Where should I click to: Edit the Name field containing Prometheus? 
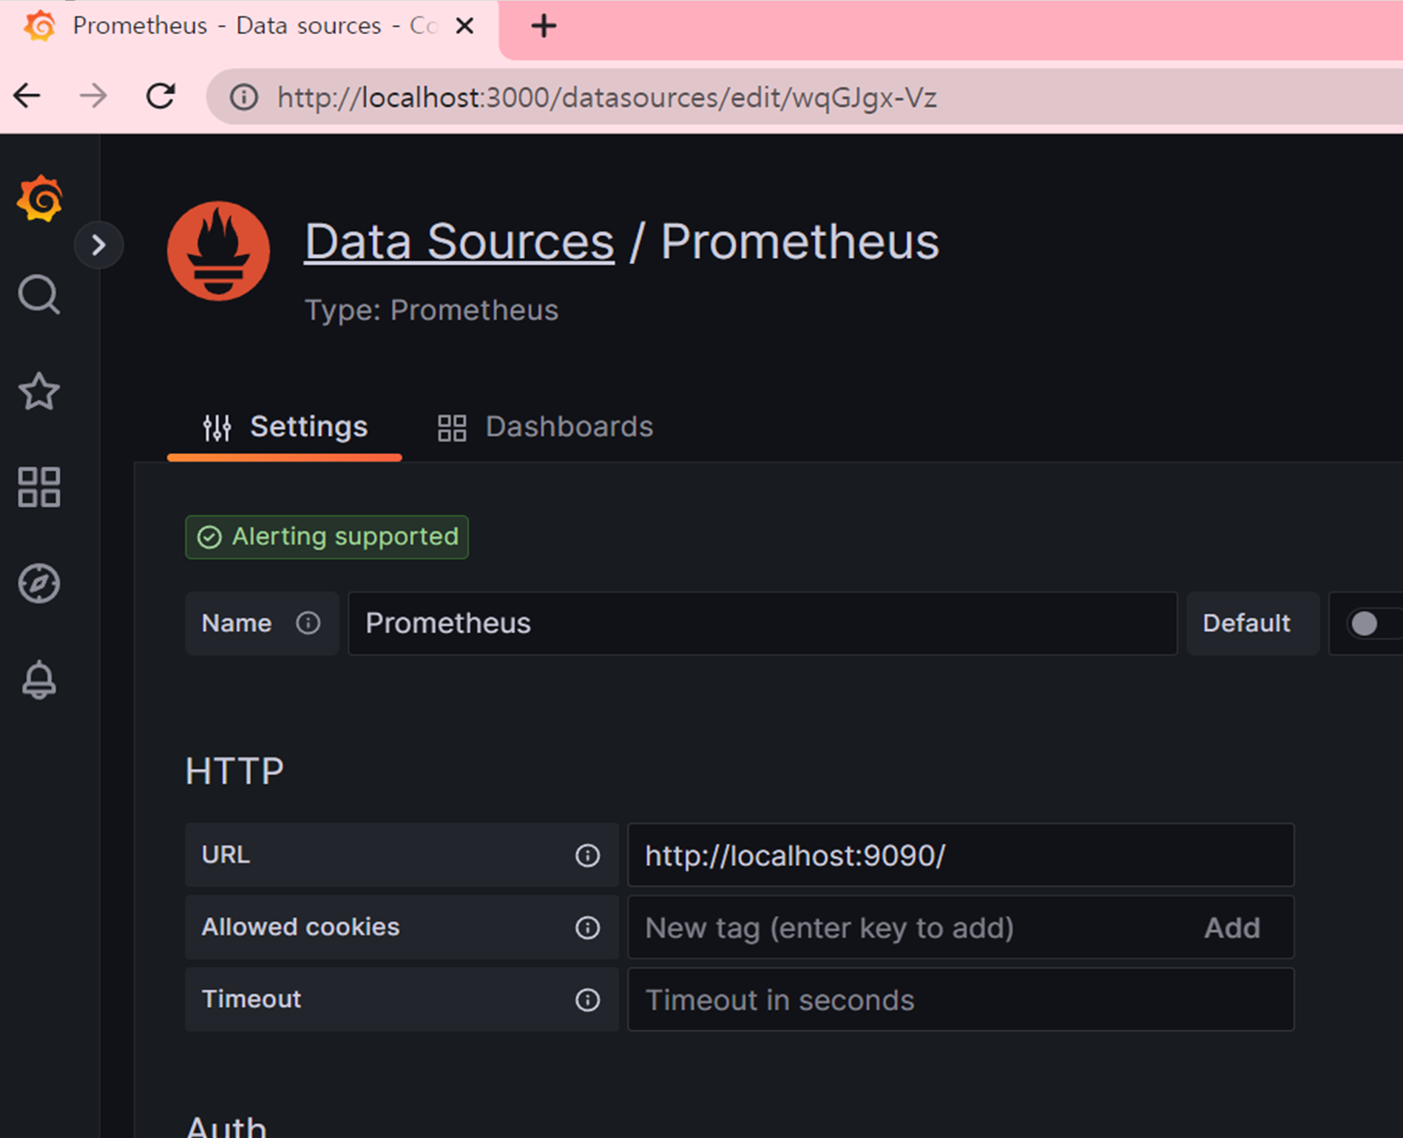[763, 623]
